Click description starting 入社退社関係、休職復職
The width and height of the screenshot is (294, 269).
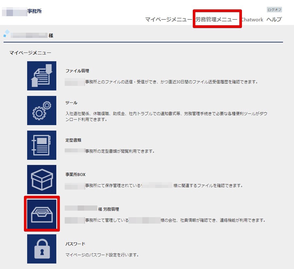166,116
